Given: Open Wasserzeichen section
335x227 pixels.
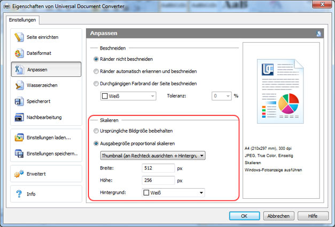Looking at the screenshot, I should click(x=46, y=85).
